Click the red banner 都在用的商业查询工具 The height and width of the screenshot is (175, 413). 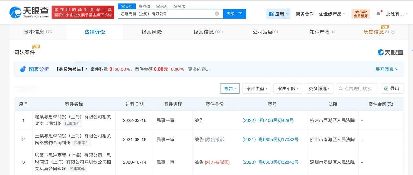(83, 12)
